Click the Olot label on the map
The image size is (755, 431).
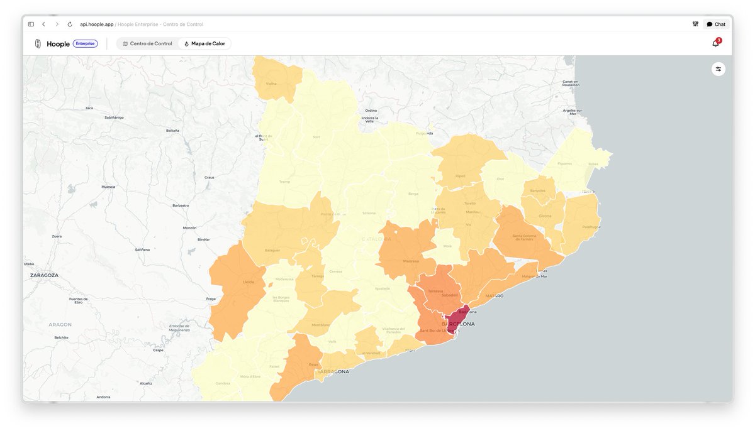(x=500, y=179)
